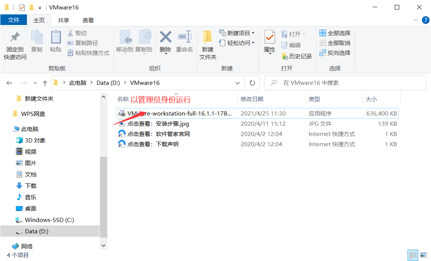Click the Paste clipboard icon
This screenshot has width=431, height=261.
56,41
